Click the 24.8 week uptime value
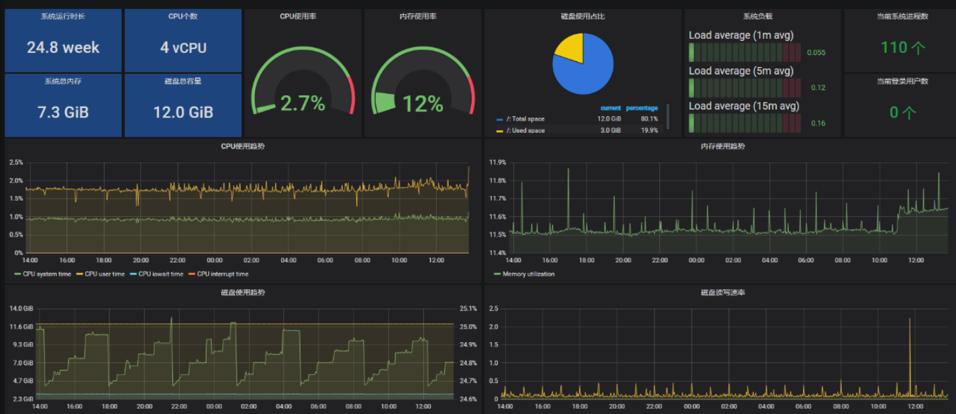The image size is (956, 414). pyautogui.click(x=63, y=48)
